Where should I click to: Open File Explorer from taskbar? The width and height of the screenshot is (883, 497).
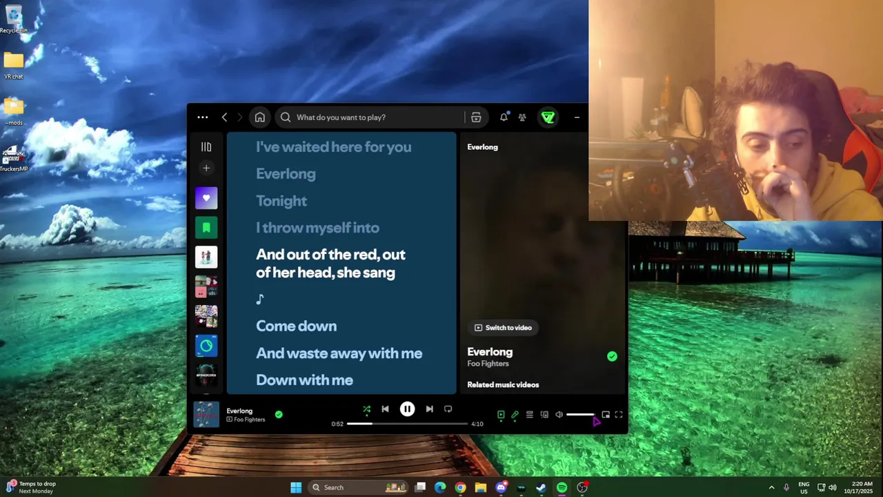click(x=480, y=487)
